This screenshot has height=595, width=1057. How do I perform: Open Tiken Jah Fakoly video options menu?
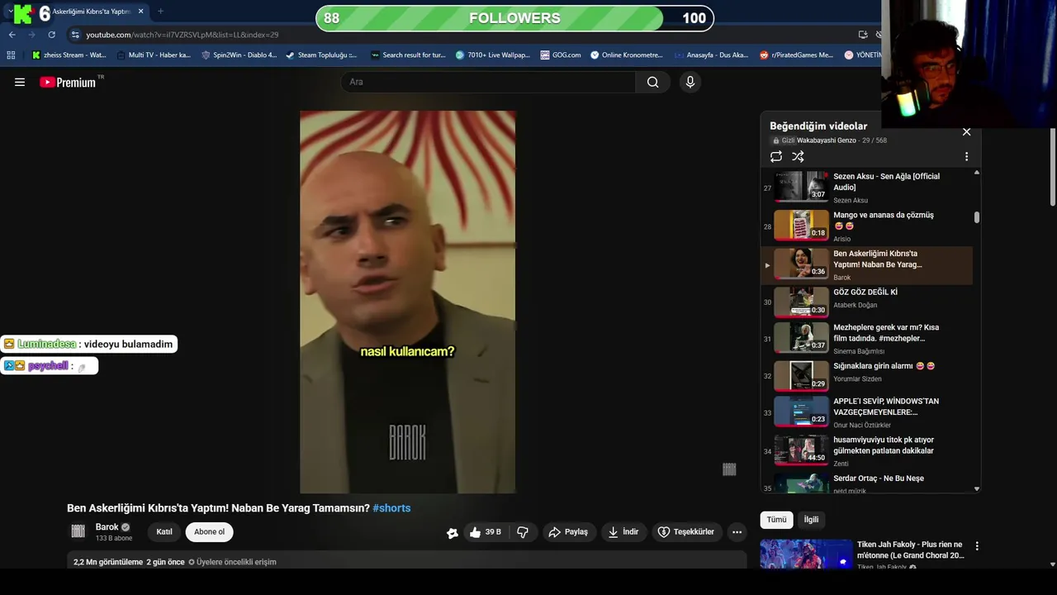[x=977, y=546]
